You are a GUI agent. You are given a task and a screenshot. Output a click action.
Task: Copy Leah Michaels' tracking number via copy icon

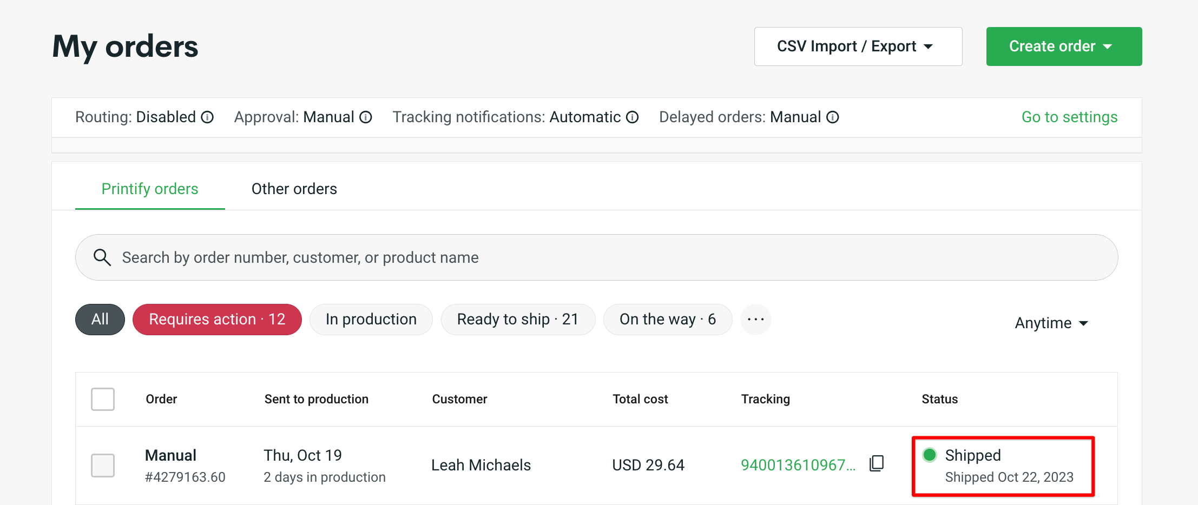[x=876, y=463]
